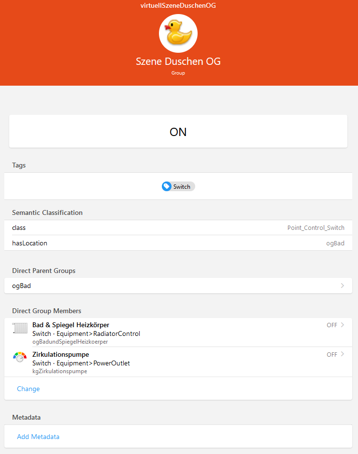
Task: Click the virtuellSzeneDuschenOG item name at top
Action: click(178, 6)
